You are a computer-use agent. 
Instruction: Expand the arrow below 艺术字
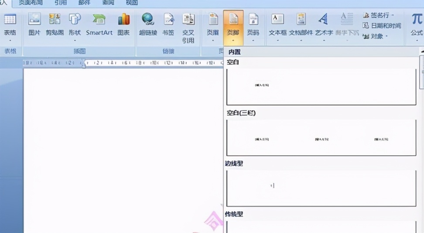pos(324,41)
